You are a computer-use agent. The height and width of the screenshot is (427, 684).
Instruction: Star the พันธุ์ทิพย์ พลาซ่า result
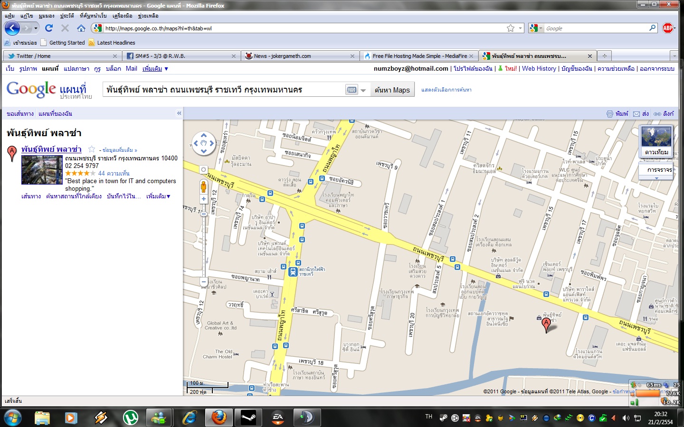[92, 149]
